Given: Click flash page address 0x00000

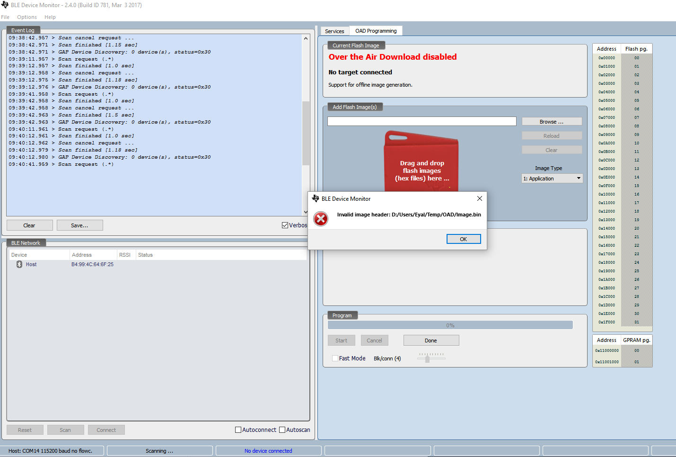Looking at the screenshot, I should [606, 58].
